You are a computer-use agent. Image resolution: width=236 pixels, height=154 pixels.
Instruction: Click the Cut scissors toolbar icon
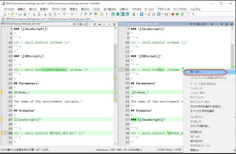(45, 14)
